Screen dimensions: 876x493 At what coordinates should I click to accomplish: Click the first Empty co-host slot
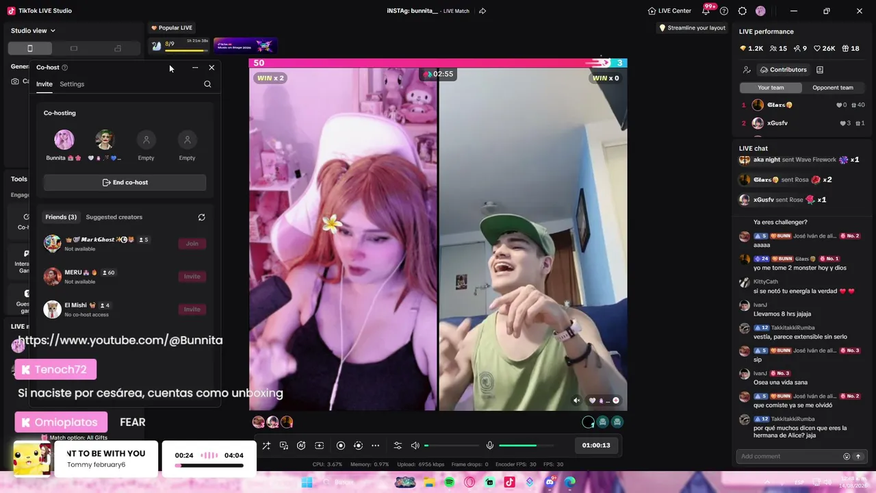point(146,140)
